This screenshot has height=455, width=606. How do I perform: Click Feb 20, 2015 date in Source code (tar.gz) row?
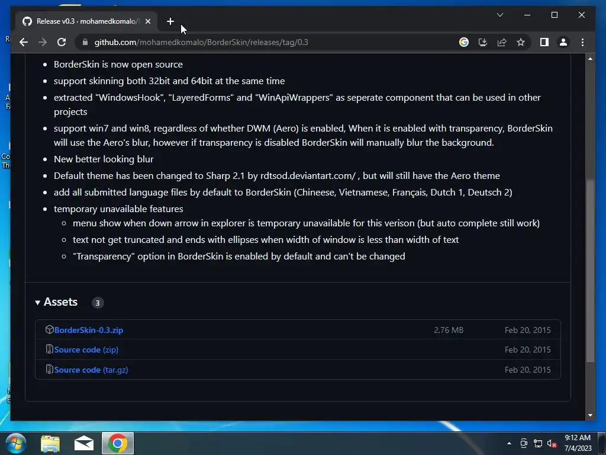(x=527, y=370)
